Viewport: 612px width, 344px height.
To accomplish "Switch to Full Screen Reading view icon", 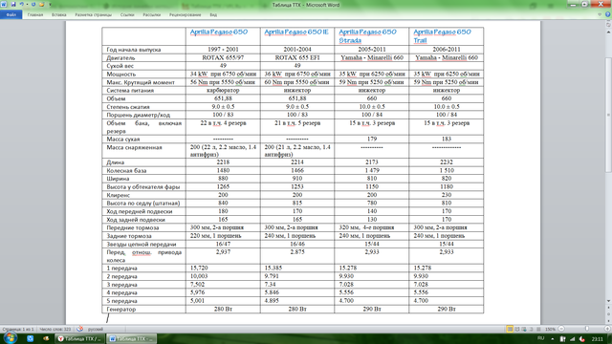I will tap(517, 329).
